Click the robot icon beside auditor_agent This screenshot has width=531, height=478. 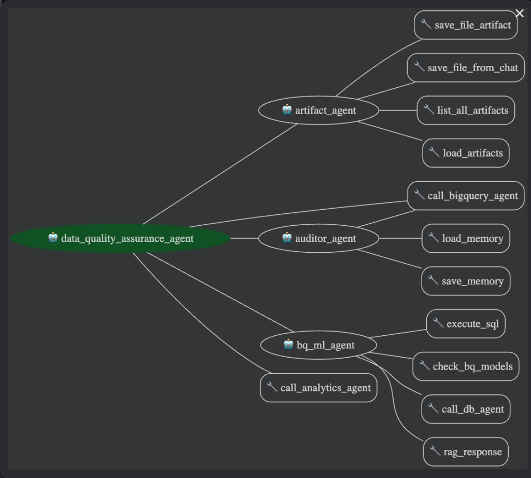tap(287, 238)
